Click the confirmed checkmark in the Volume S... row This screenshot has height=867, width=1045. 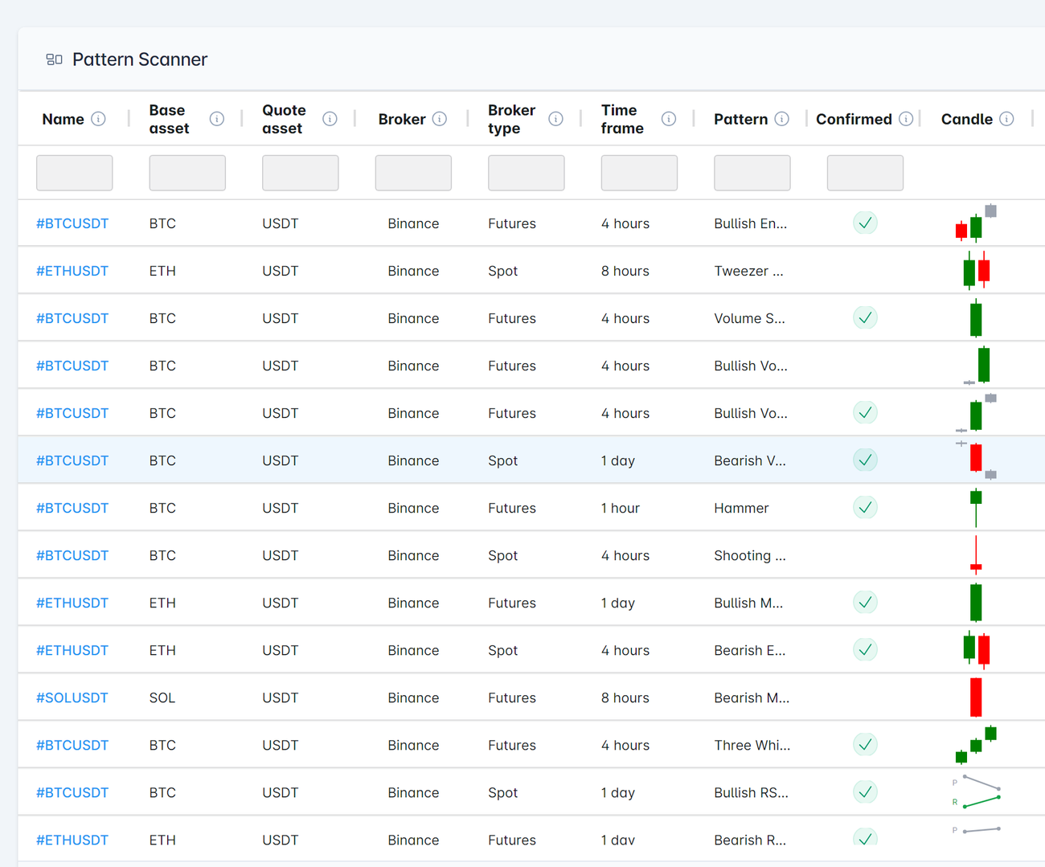pyautogui.click(x=865, y=318)
